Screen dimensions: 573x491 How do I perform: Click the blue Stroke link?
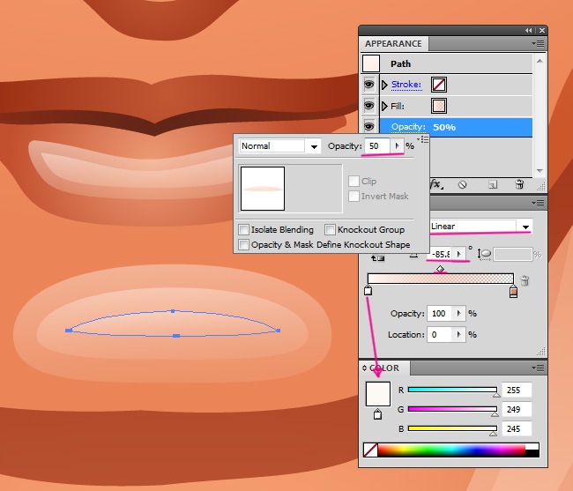[406, 85]
